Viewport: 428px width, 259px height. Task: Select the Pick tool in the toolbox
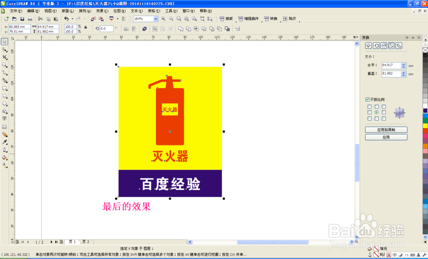5,41
